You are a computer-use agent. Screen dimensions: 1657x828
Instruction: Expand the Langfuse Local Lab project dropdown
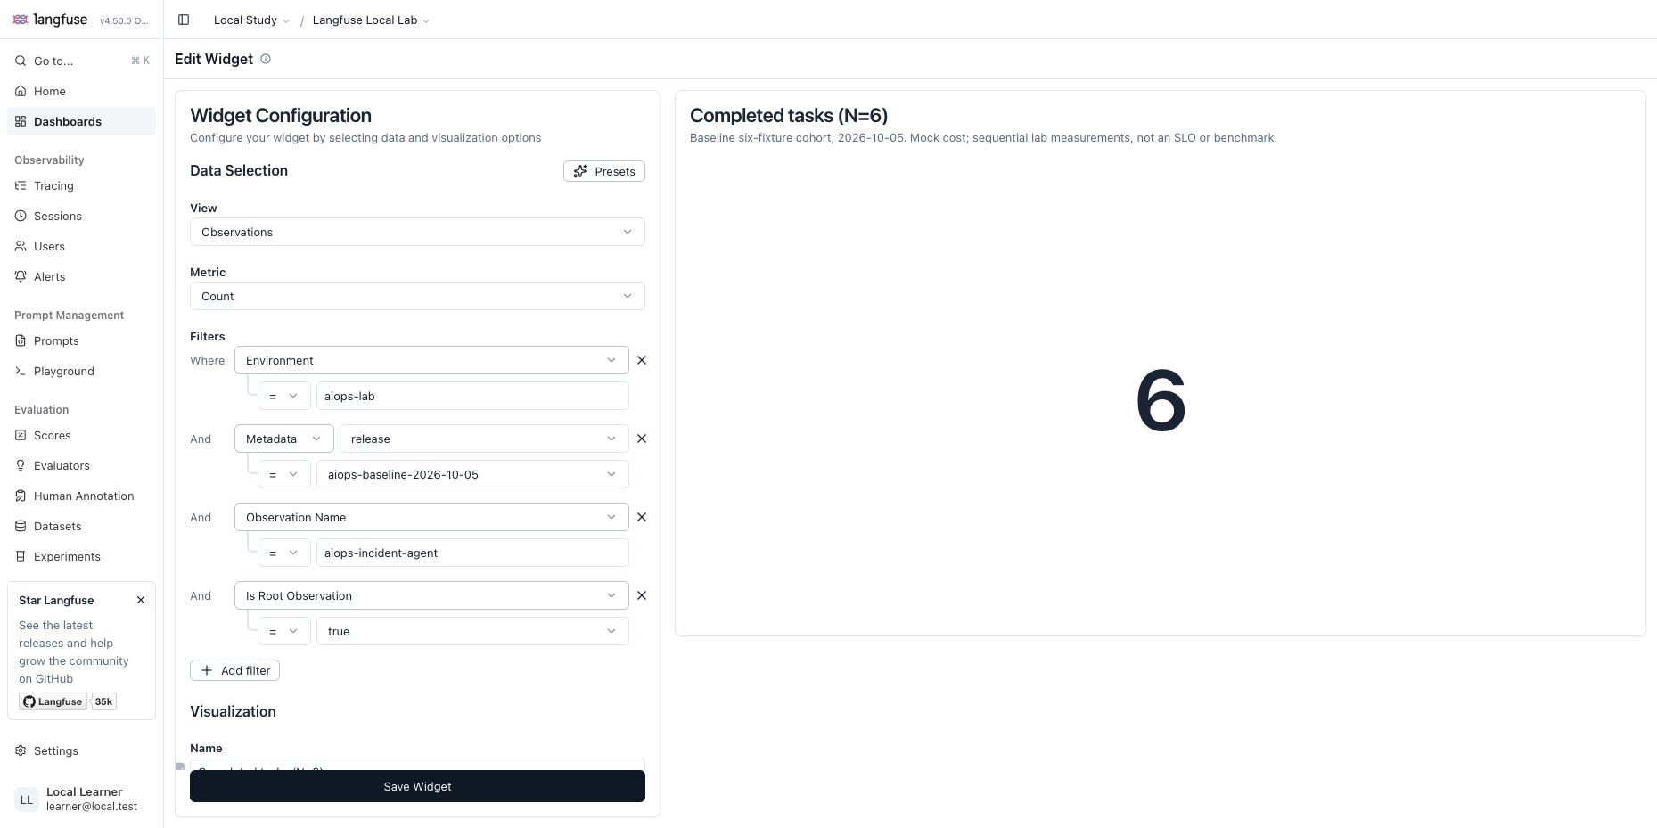pos(371,20)
